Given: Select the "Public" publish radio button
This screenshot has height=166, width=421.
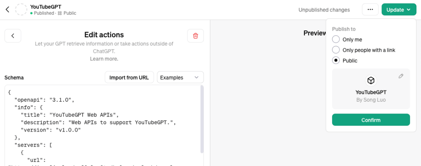Looking at the screenshot, I should tap(336, 61).
